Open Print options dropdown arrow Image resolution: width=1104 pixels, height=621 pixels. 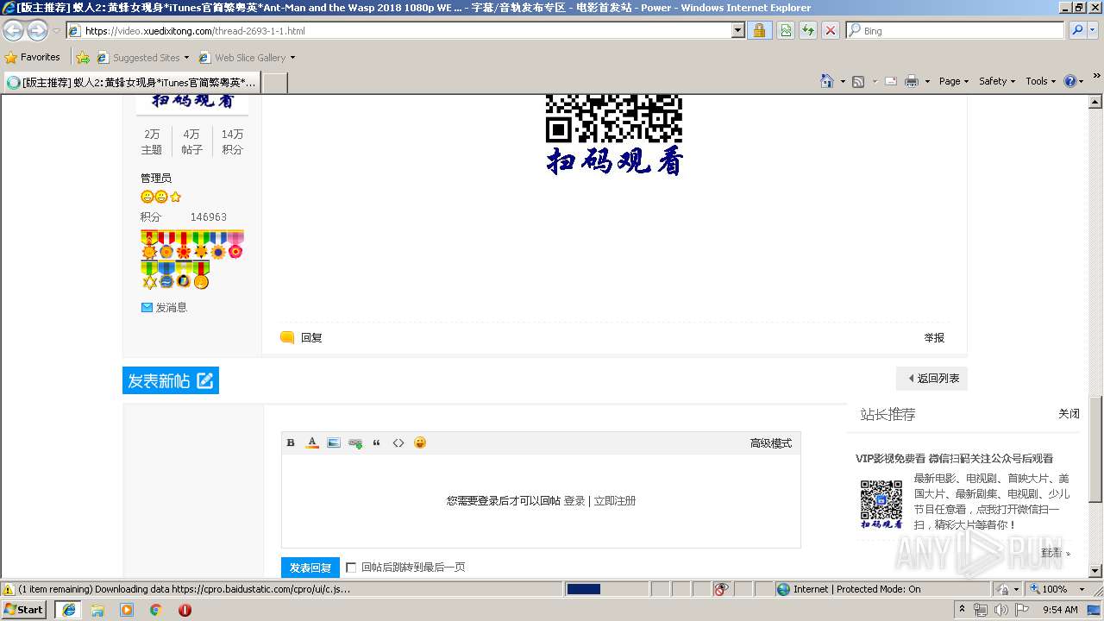(927, 81)
